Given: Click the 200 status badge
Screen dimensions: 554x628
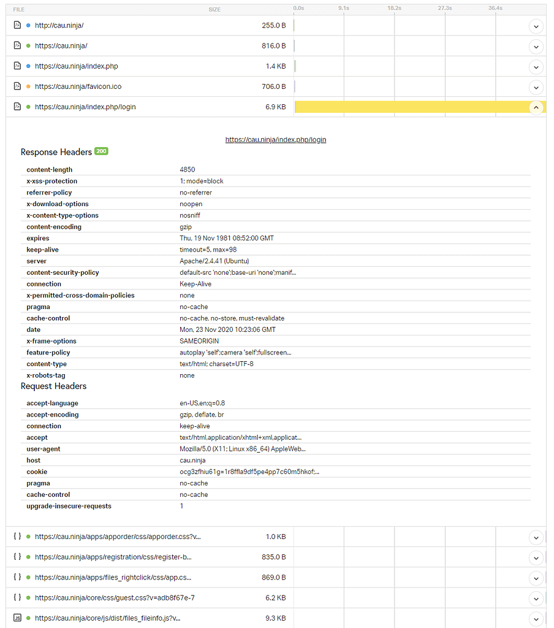Looking at the screenshot, I should pos(101,151).
